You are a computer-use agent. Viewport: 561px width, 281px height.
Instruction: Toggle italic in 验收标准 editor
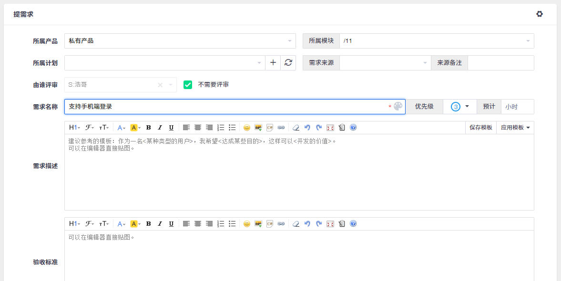(160, 223)
